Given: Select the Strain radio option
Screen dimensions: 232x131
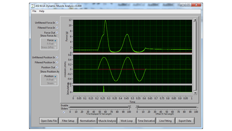Looking at the screenshot, I should (55, 84).
